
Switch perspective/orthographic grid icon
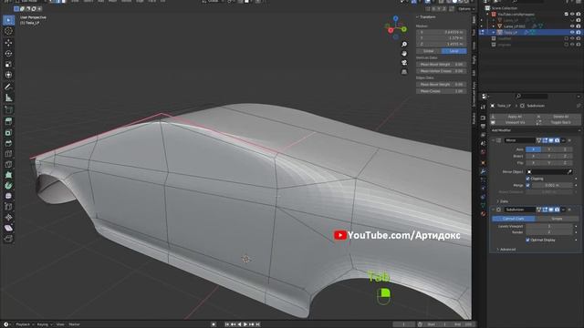click(x=404, y=72)
